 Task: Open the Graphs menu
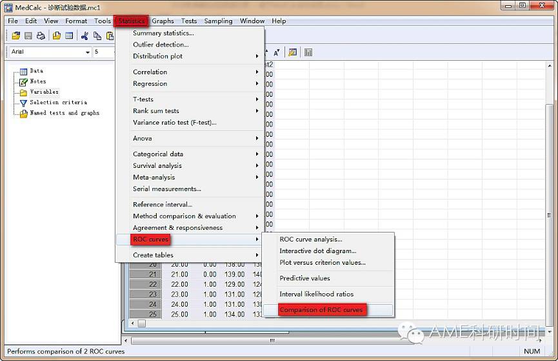(163, 21)
